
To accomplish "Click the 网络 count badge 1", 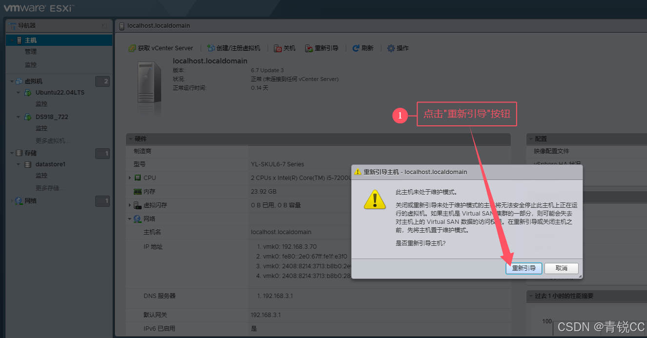I will pos(103,201).
